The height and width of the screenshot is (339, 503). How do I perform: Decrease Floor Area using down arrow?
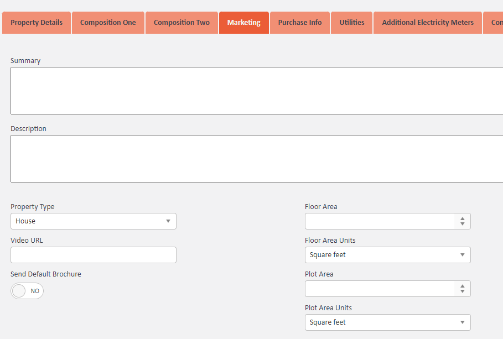click(x=463, y=224)
